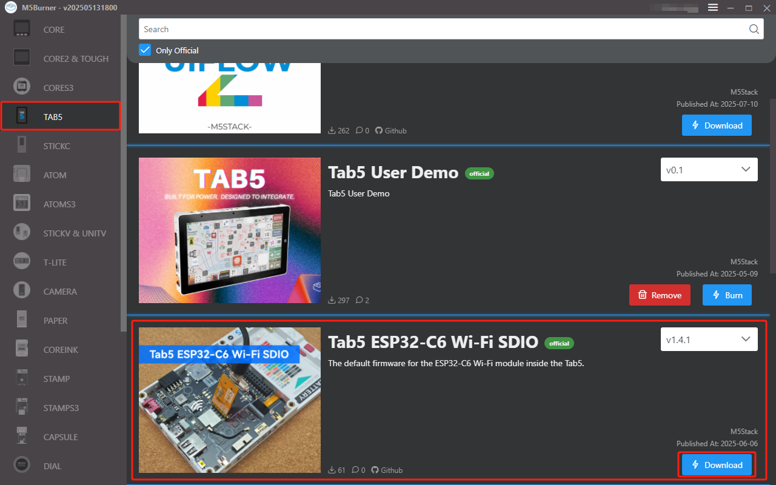This screenshot has width=776, height=485.
Task: Select the STICKV & UNITV device icon
Action: pos(22,233)
